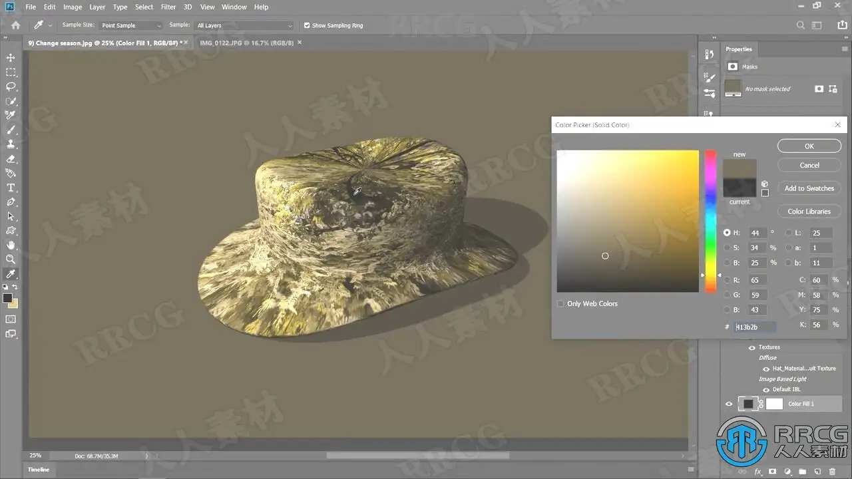Image resolution: width=852 pixels, height=479 pixels.
Task: Create a new layer group folder icon
Action: pyautogui.click(x=803, y=472)
